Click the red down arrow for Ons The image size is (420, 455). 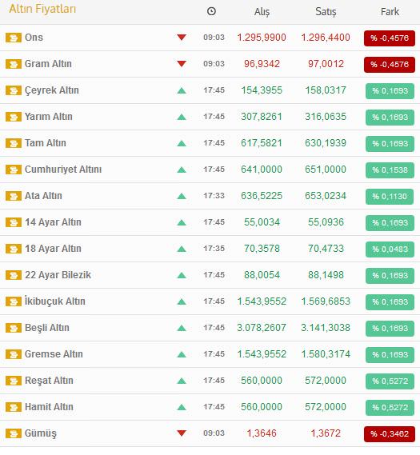click(182, 37)
